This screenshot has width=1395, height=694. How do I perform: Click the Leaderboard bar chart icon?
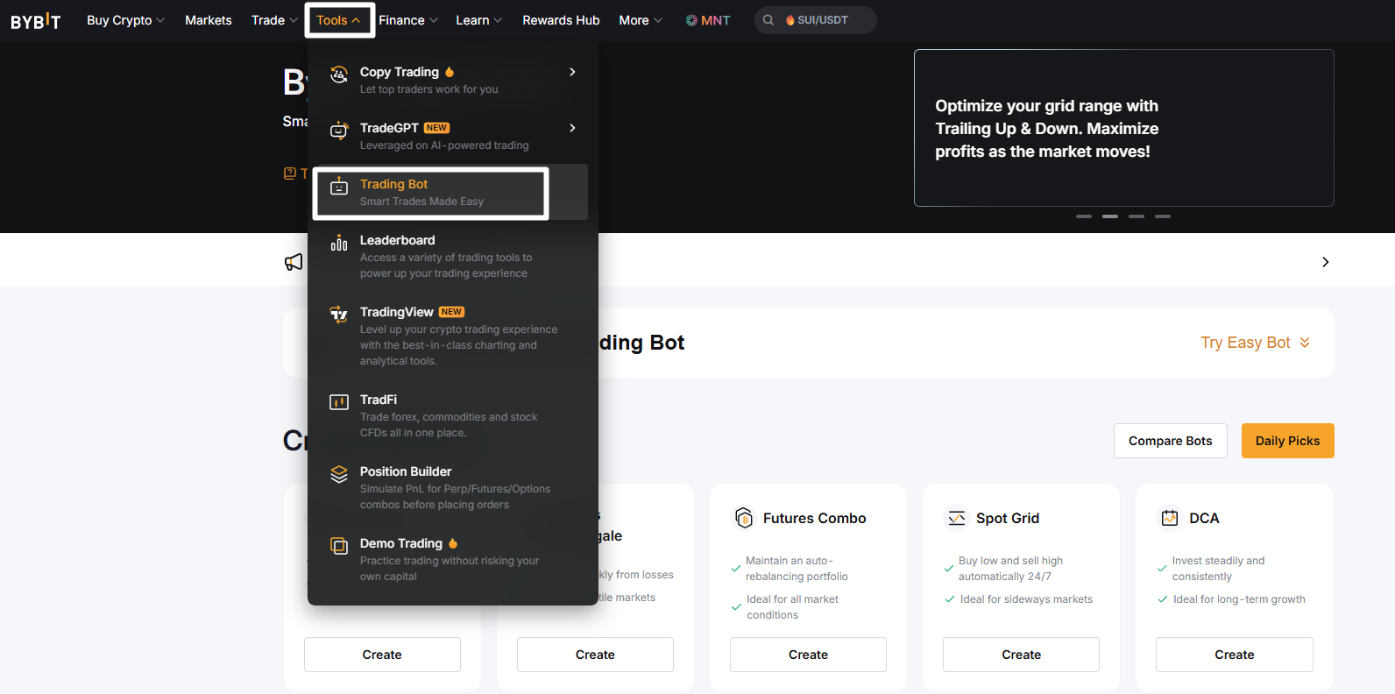(x=339, y=244)
